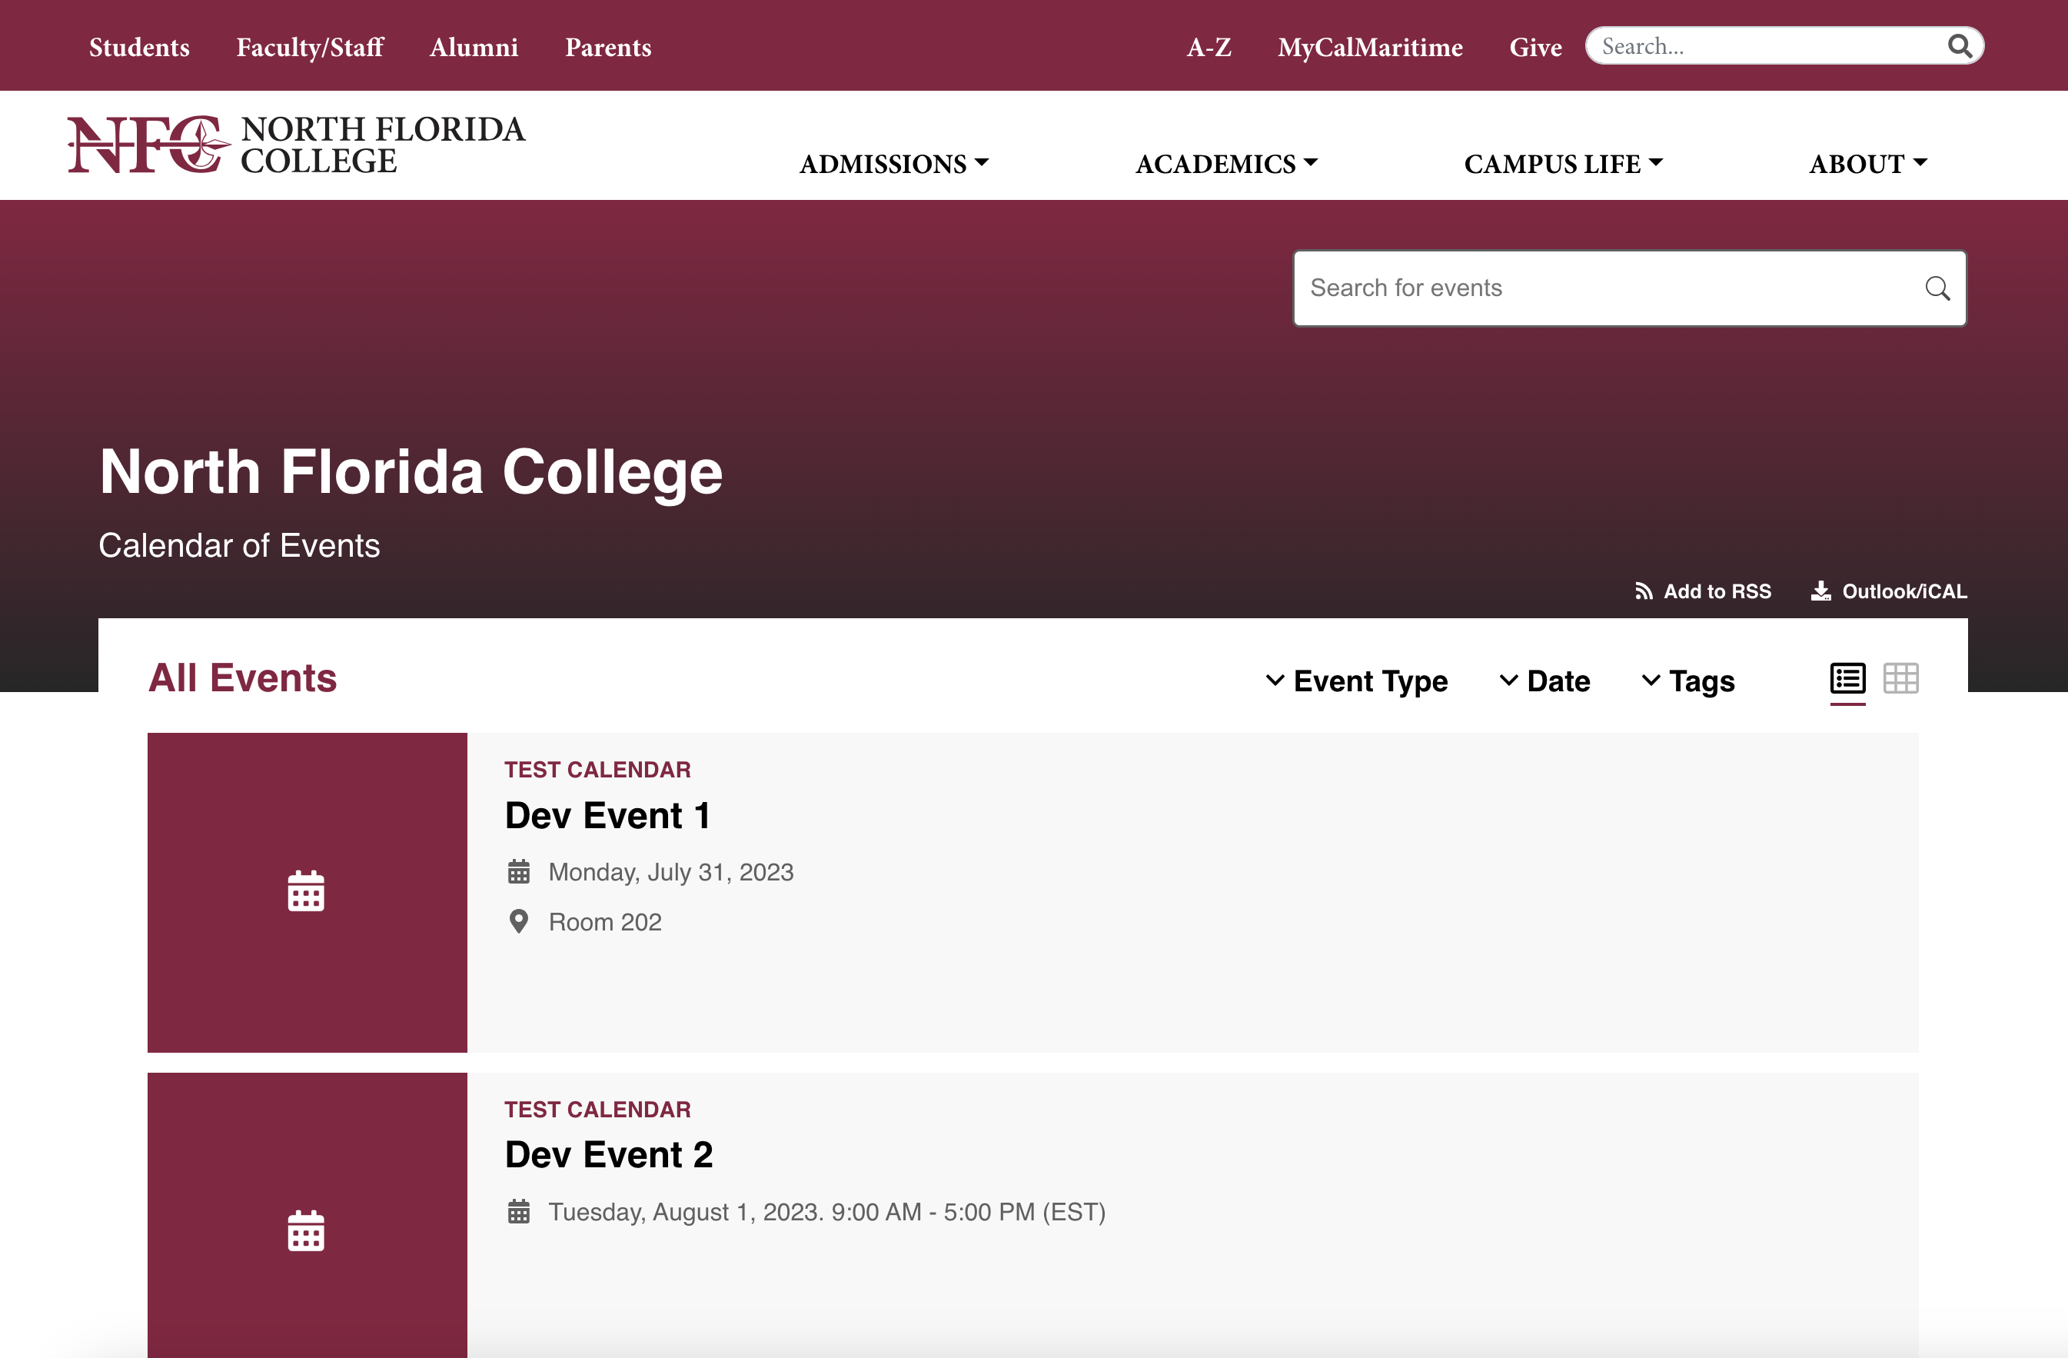
Task: Open the Dev Event 1 link
Action: [x=607, y=816]
